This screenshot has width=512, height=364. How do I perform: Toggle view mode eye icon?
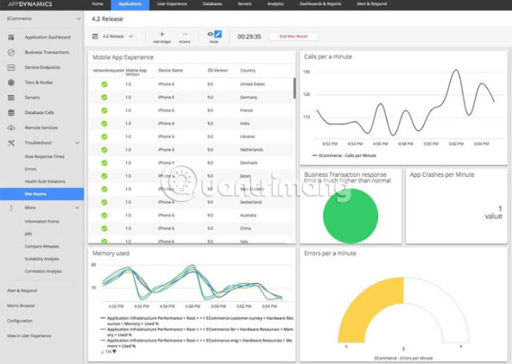[211, 34]
